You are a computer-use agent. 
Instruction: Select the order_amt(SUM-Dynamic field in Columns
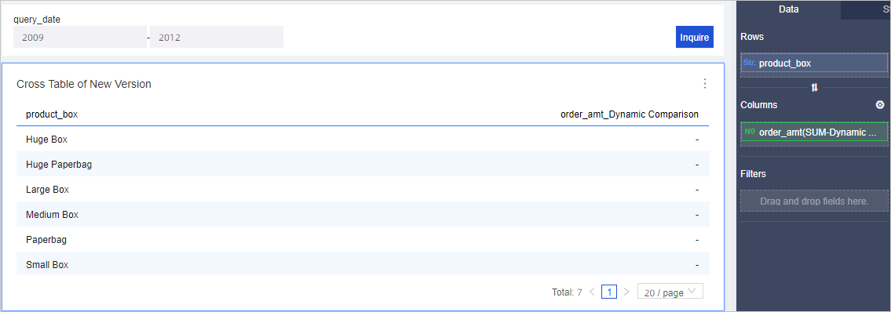pos(814,132)
